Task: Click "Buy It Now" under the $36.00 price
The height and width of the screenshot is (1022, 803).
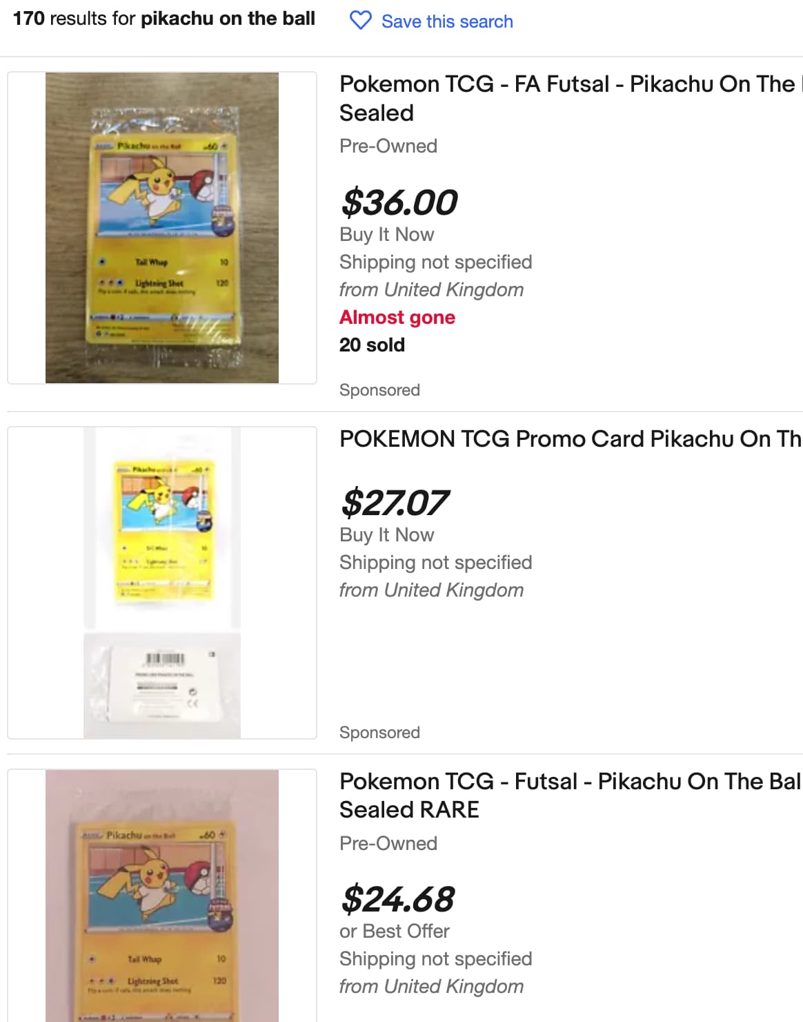Action: [386, 235]
